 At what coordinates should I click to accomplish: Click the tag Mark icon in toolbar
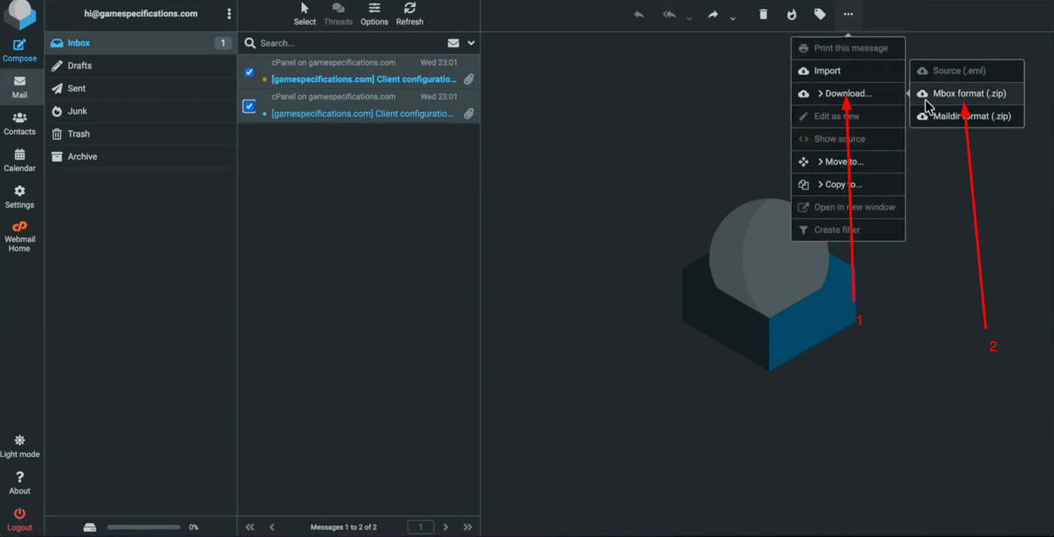pos(820,14)
